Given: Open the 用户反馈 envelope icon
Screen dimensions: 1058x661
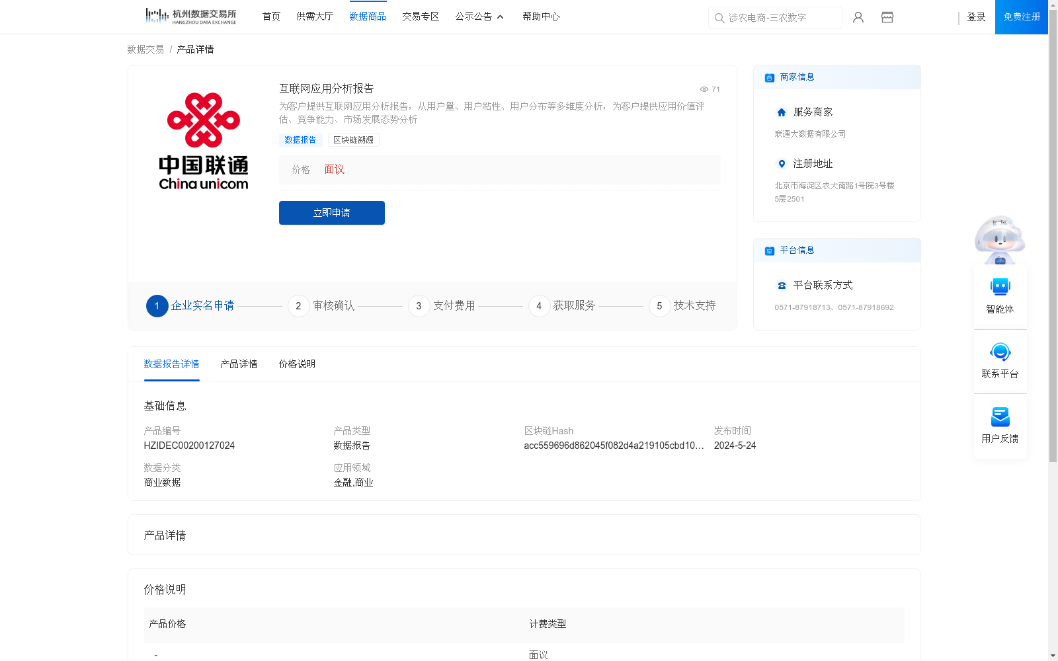Looking at the screenshot, I should [1000, 416].
